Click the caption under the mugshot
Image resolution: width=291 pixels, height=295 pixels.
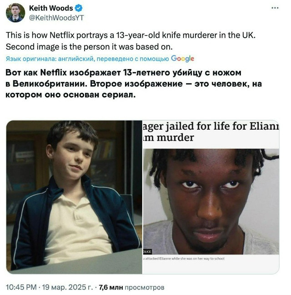(x=184, y=259)
